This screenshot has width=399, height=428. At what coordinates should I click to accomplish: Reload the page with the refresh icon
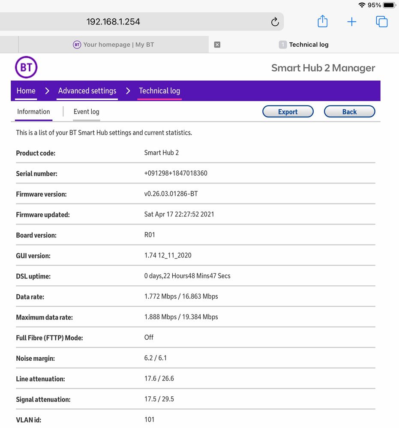275,22
